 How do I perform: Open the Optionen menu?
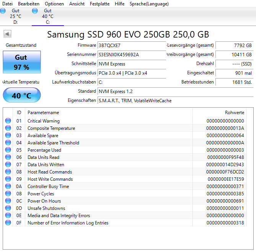(54, 4)
